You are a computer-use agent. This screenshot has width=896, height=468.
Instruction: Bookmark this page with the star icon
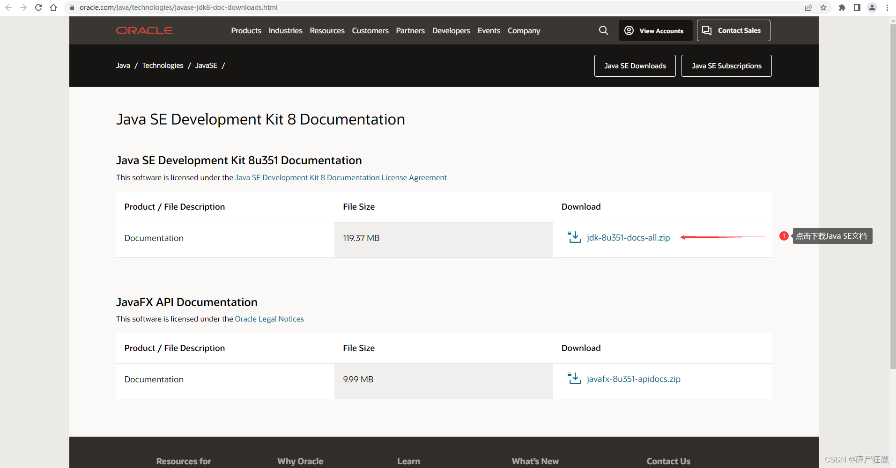pos(823,7)
